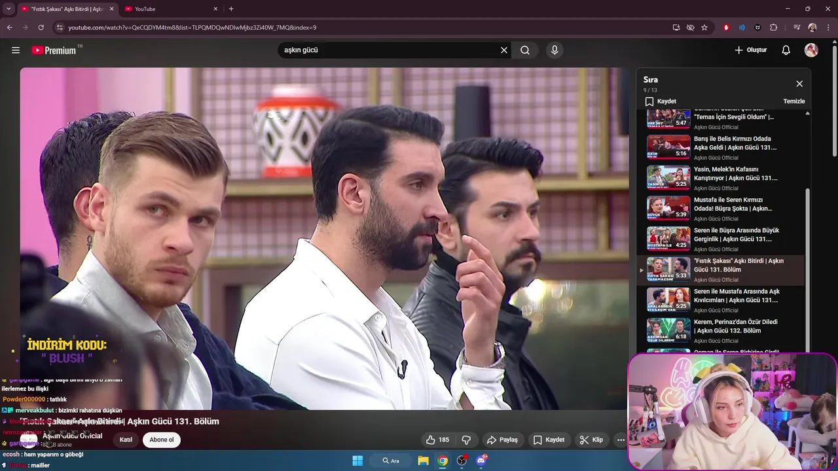Switch to the "Fıstık Şakası" tab
The width and height of the screenshot is (838, 471).
[67, 9]
